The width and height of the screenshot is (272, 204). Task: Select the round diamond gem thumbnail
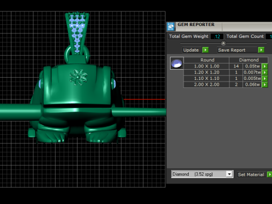tap(177, 63)
